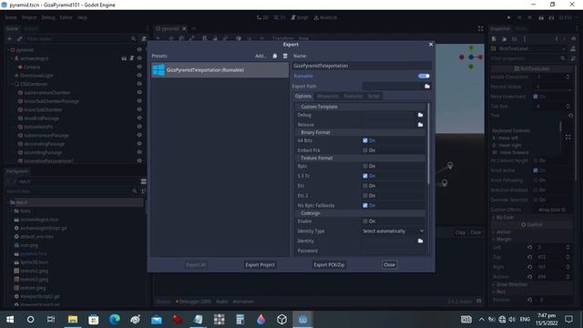Image resolution: width=583 pixels, height=328 pixels.
Task: Toggle the Runnable switch off
Action: coord(424,76)
